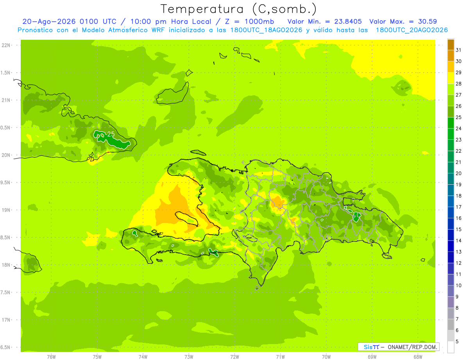This screenshot has height=362, width=469.
Task: Click the '72W' longitude label
Action: (x=234, y=357)
